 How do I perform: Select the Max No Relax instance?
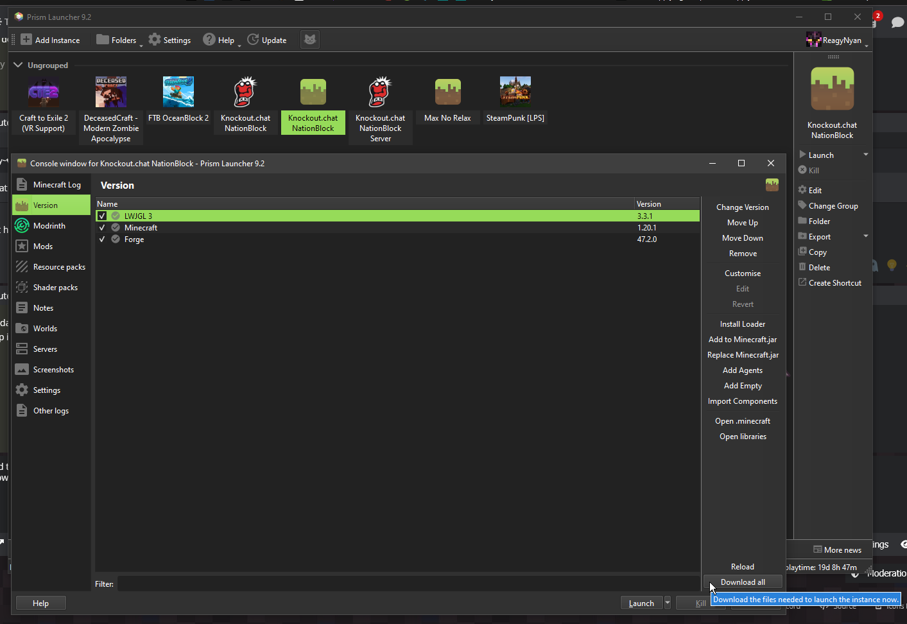(x=447, y=100)
